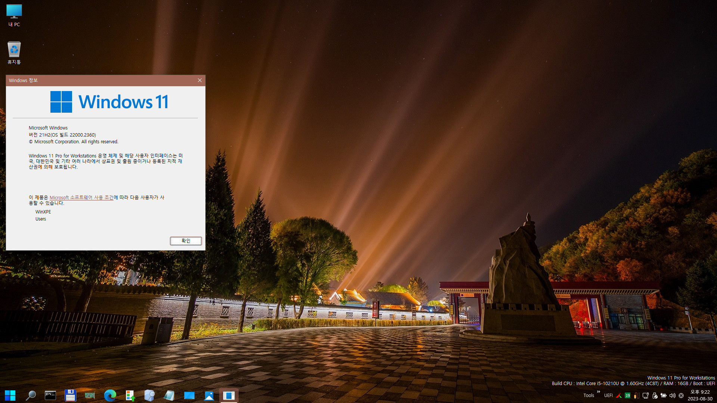717x403 pixels.
Task: Open the Microsoft 소프트웨어 사용 조건 link
Action: (x=81, y=197)
